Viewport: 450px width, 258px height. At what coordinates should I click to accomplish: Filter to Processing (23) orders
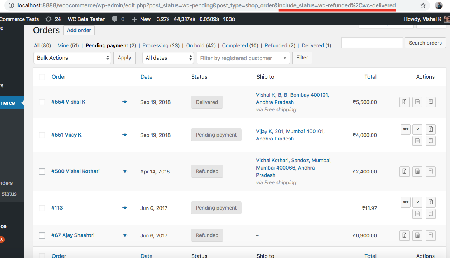tap(161, 45)
